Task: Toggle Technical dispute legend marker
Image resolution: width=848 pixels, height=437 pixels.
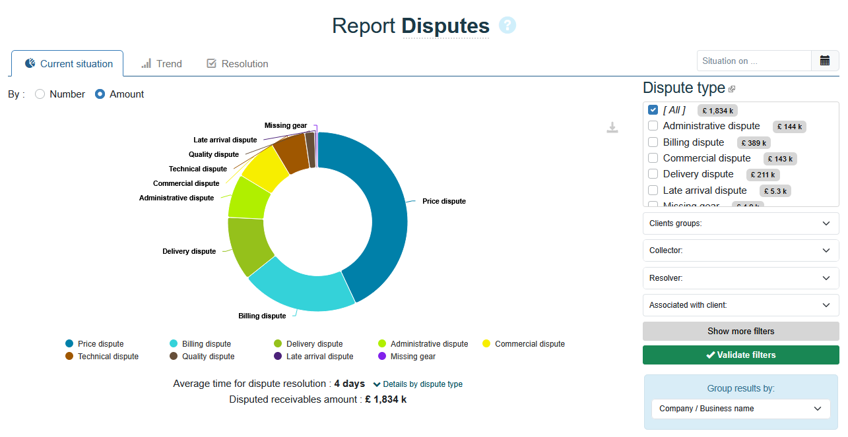Action: coord(69,356)
